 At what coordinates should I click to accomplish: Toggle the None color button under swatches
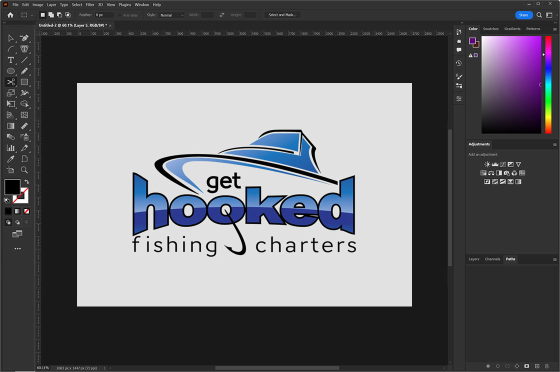[x=27, y=211]
